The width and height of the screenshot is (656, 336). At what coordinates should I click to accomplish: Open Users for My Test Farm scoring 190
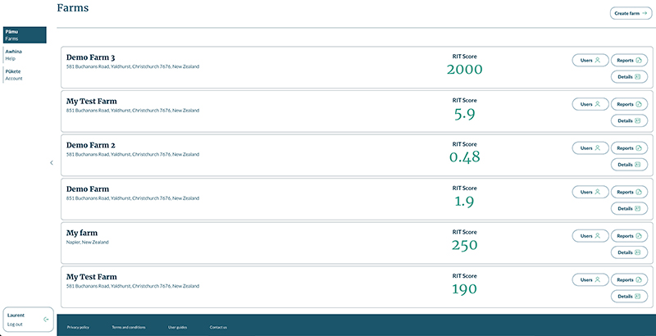[x=590, y=279]
